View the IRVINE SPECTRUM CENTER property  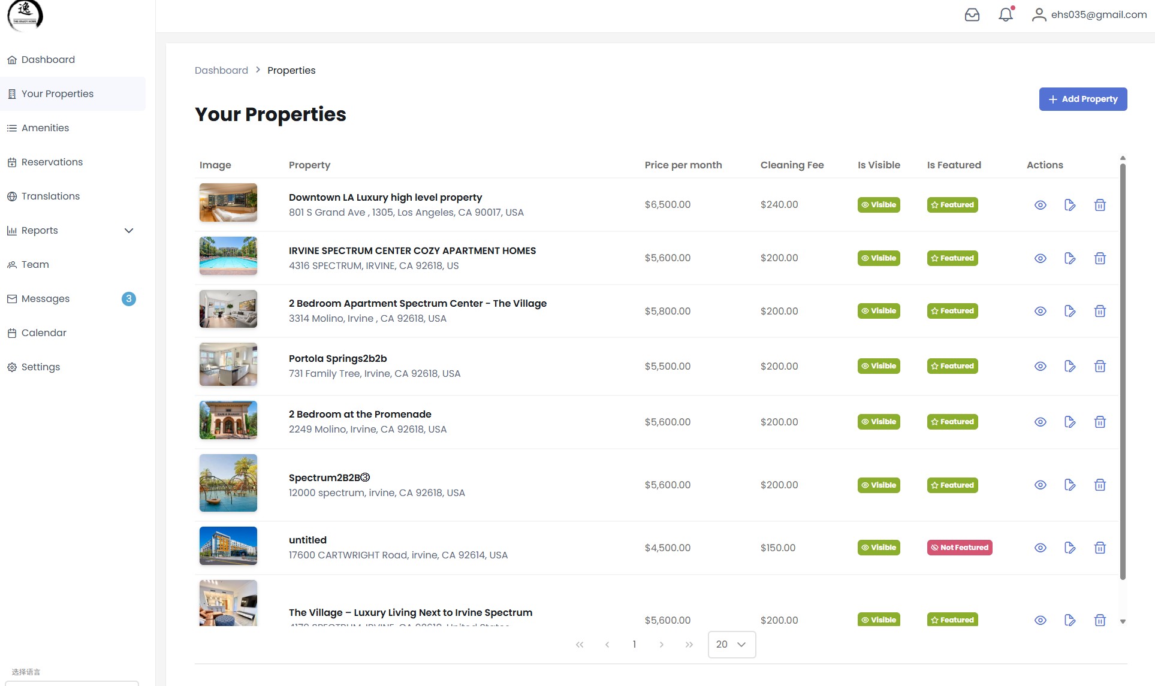tap(1040, 258)
